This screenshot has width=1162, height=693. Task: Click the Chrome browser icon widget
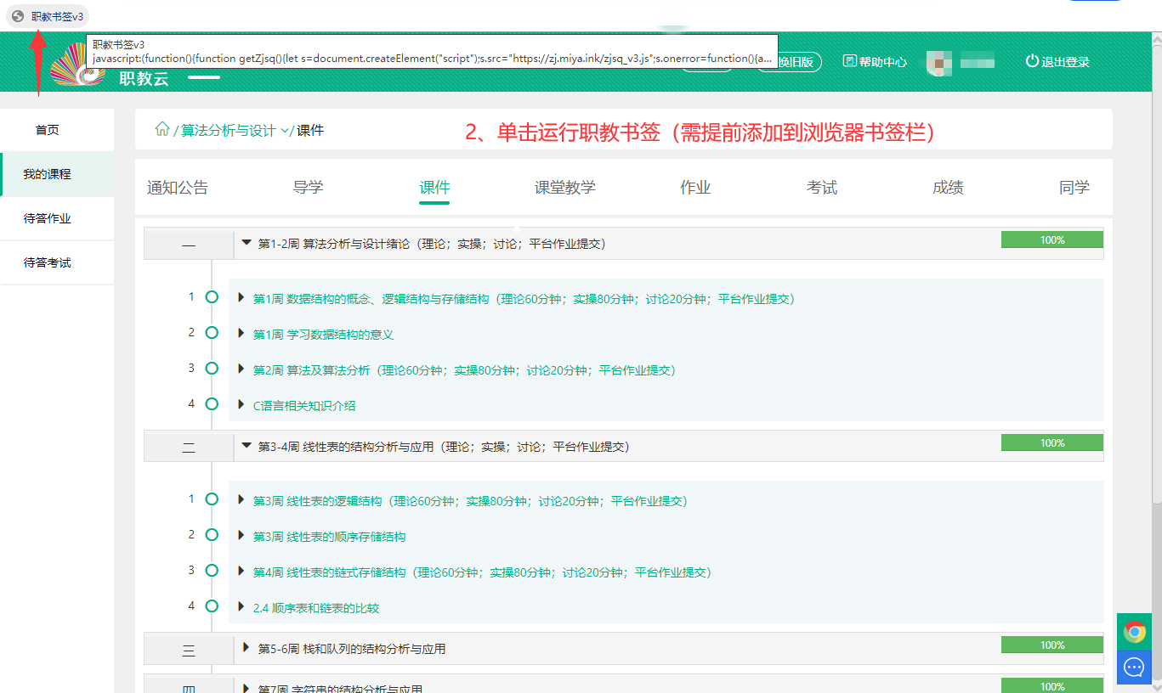[1134, 632]
